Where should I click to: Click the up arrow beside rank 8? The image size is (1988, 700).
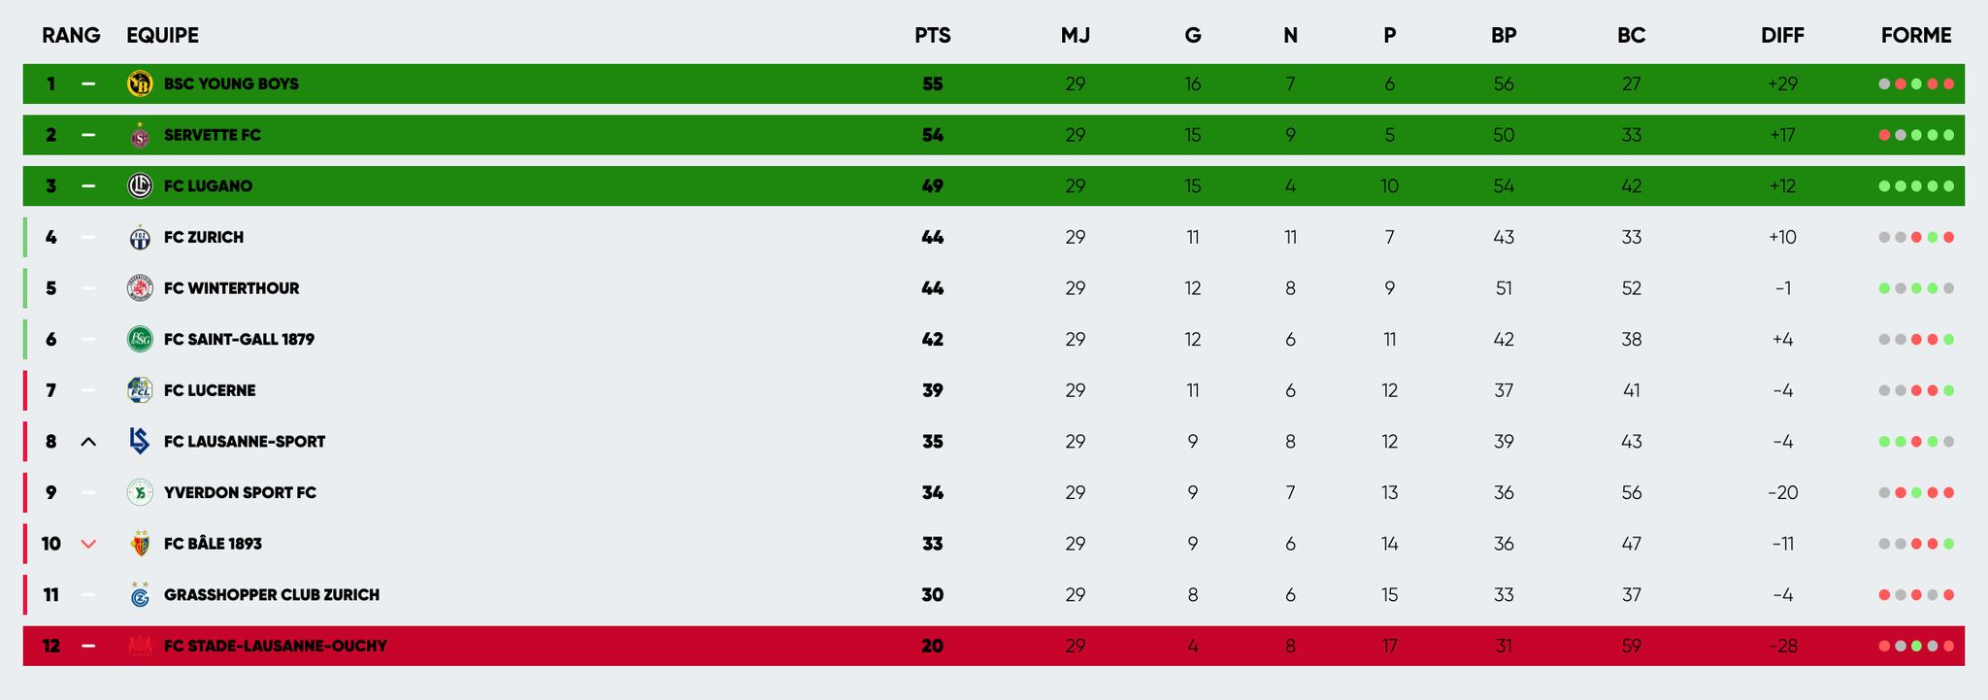coord(88,443)
